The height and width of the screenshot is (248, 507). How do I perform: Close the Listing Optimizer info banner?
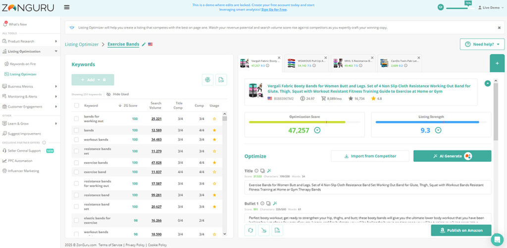pos(499,28)
